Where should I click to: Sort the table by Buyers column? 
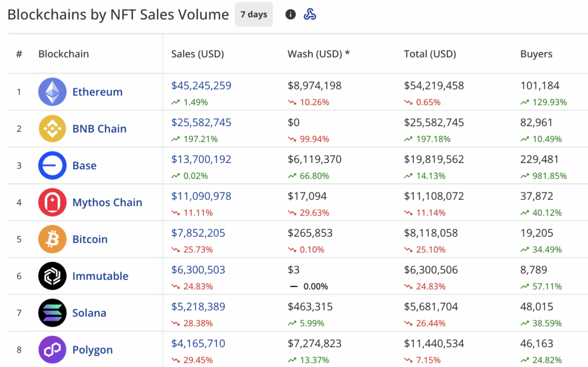[536, 53]
